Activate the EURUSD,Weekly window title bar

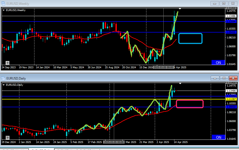tap(108, 4)
